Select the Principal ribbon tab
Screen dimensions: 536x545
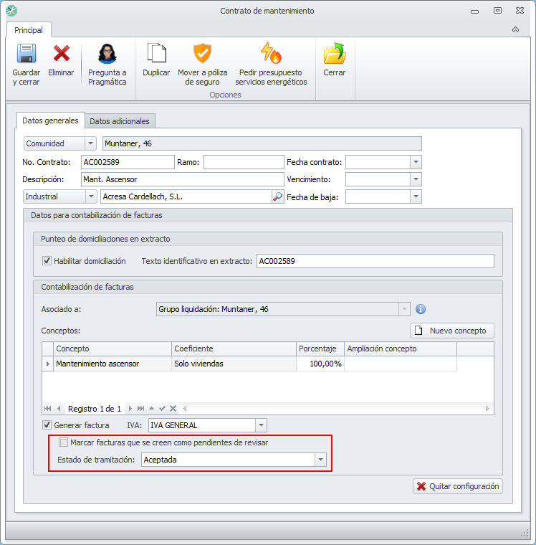point(29,30)
